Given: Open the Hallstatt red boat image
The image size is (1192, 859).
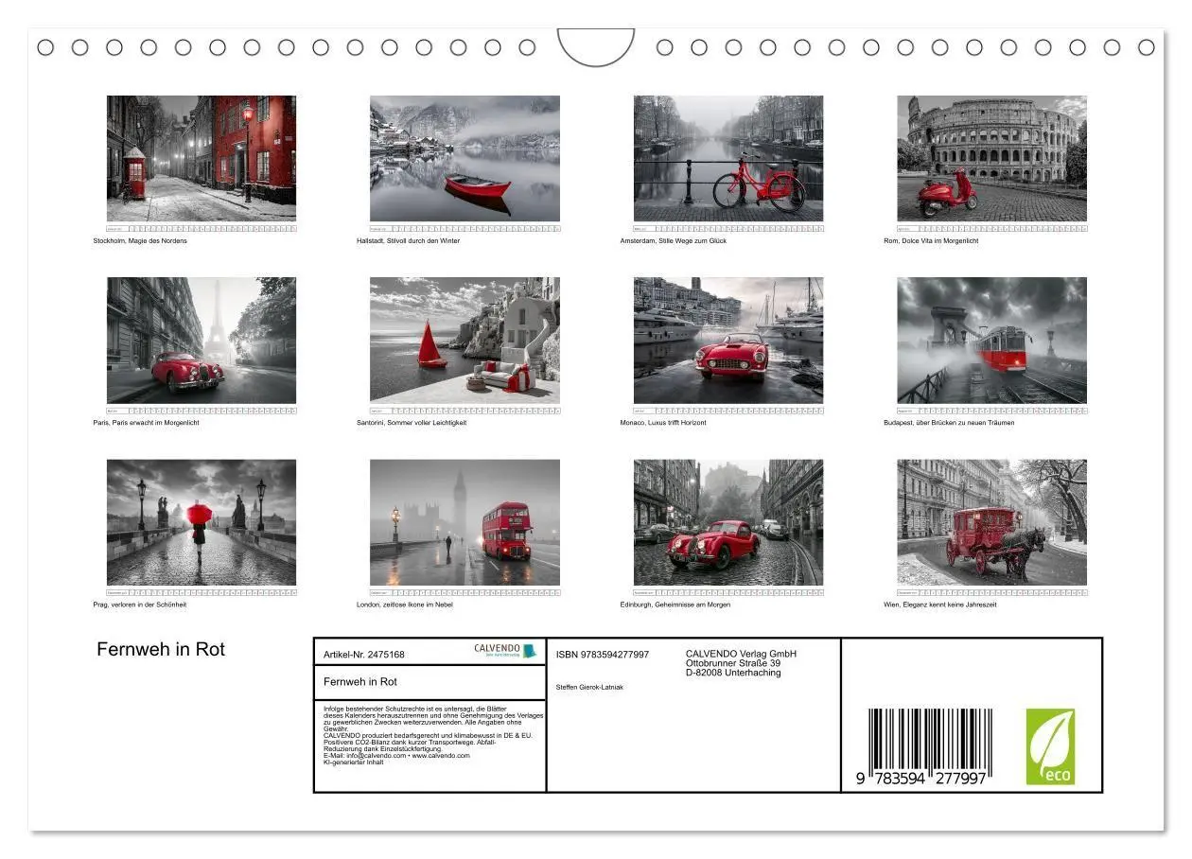Looking at the screenshot, I should point(465,158).
